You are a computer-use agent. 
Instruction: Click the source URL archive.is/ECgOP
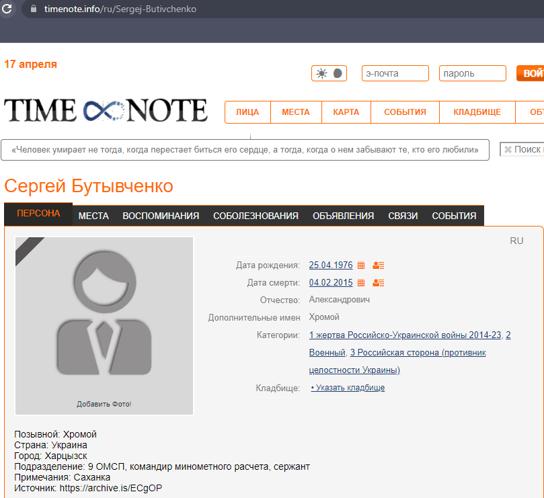(111, 488)
